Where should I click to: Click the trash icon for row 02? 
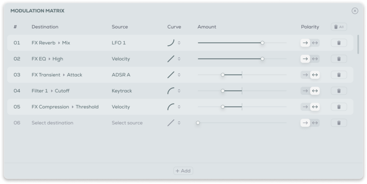(x=339, y=59)
